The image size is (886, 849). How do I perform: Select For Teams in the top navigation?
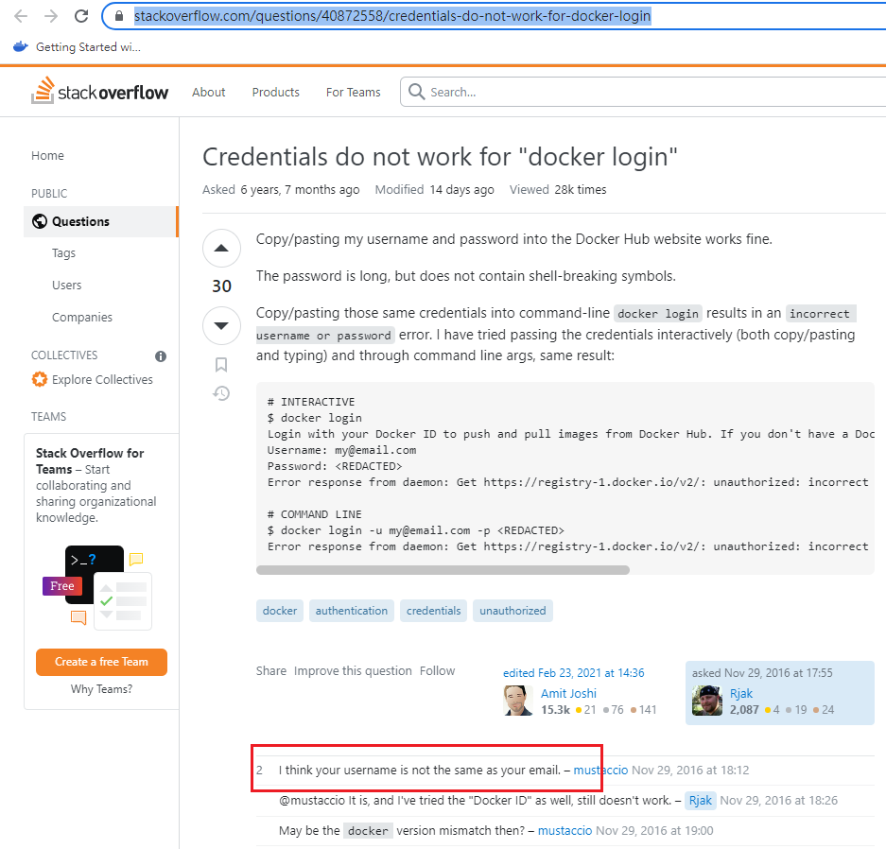point(353,92)
